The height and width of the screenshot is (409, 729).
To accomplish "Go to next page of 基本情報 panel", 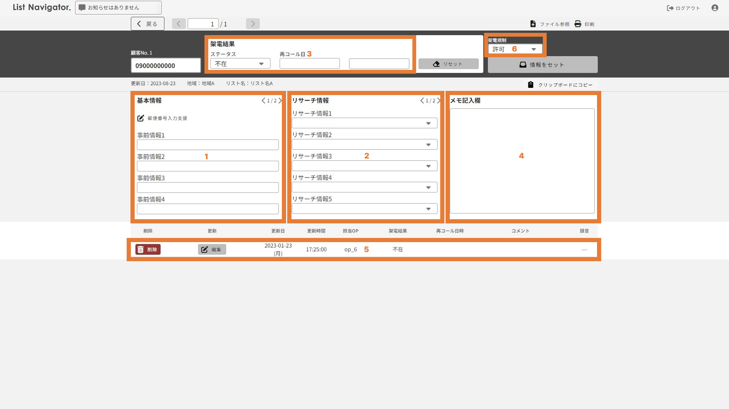I will pyautogui.click(x=280, y=101).
